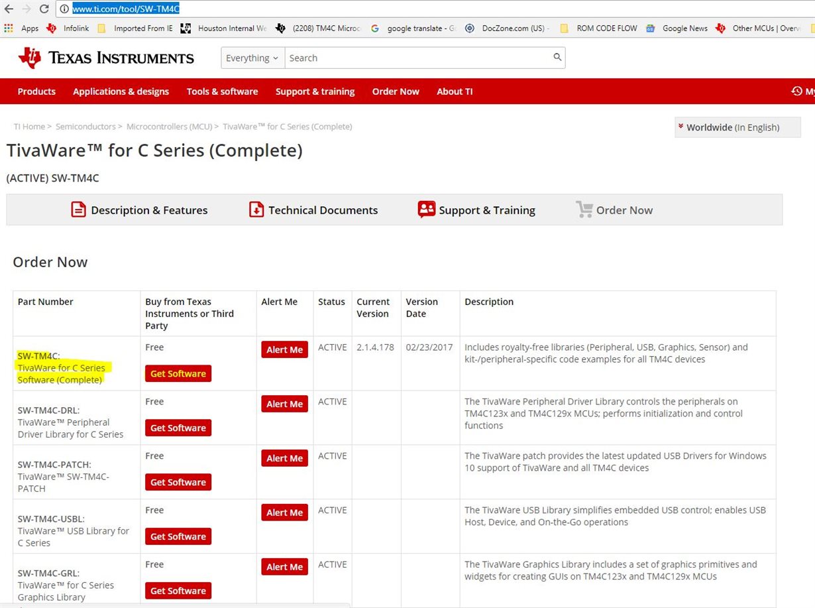Click the Search text field
Image resolution: width=815 pixels, height=608 pixels.
click(x=417, y=58)
